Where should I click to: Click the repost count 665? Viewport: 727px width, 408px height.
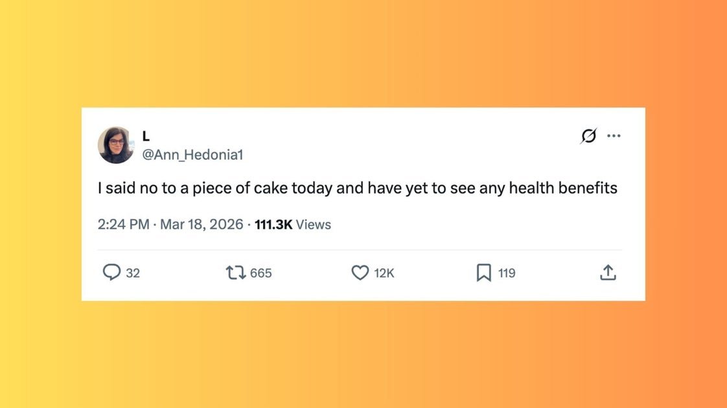[260, 273]
